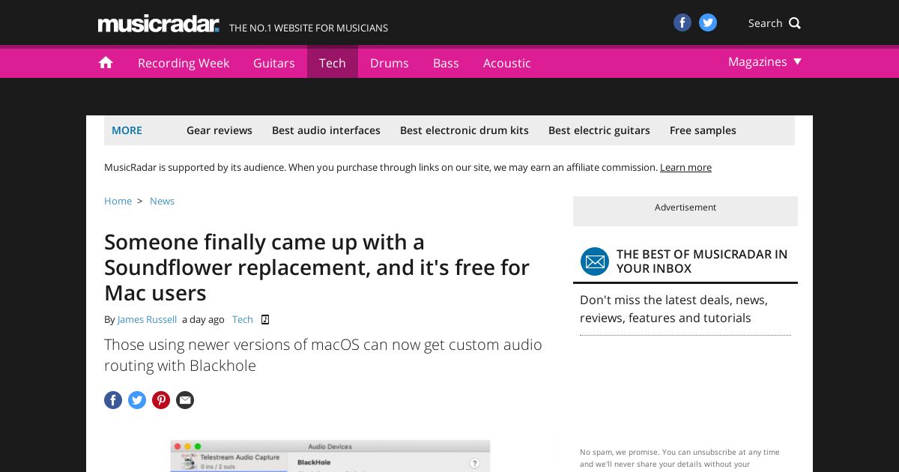Open Free samples link
Image resolution: width=899 pixels, height=472 pixels.
[703, 130]
